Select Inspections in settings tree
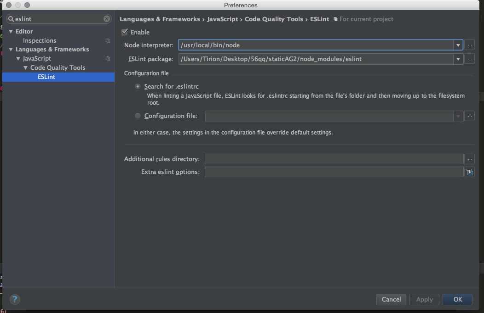 click(x=40, y=41)
